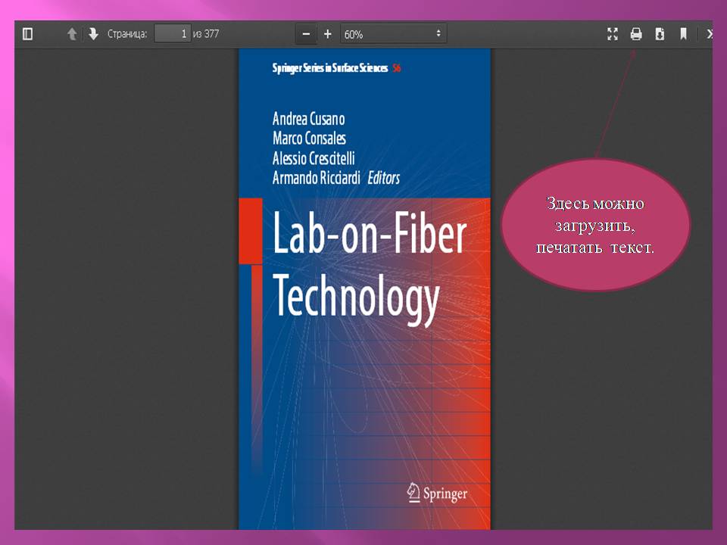Go to next page with down arrow
This screenshot has height=545, width=727.
point(93,34)
